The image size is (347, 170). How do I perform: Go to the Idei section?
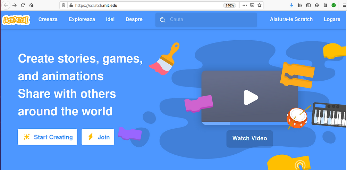110,19
